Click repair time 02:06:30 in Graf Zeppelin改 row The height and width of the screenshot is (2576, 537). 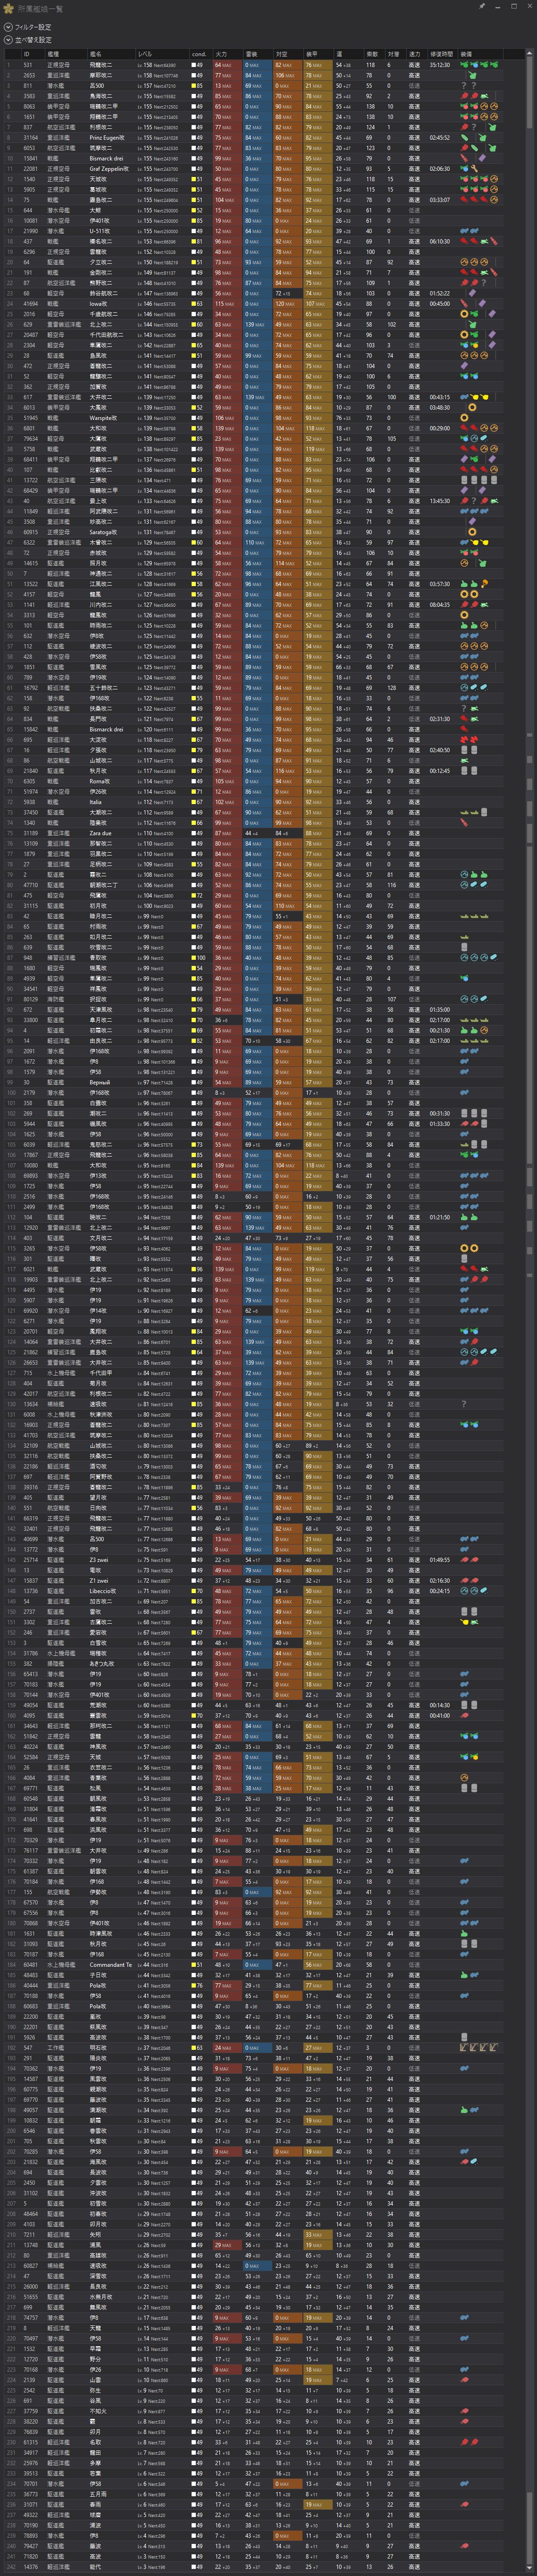tap(440, 169)
